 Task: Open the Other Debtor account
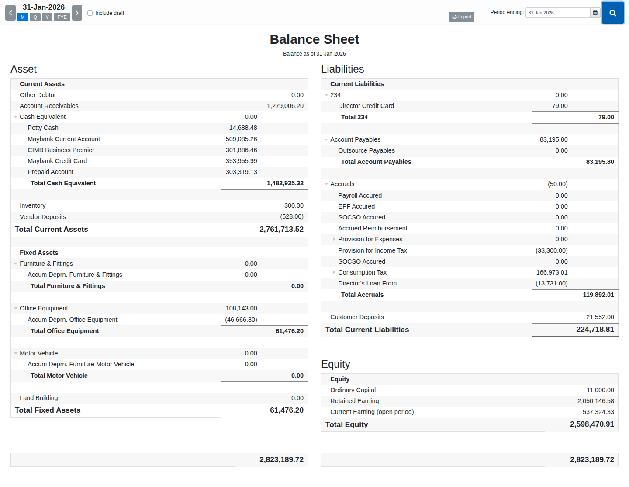(x=159, y=95)
